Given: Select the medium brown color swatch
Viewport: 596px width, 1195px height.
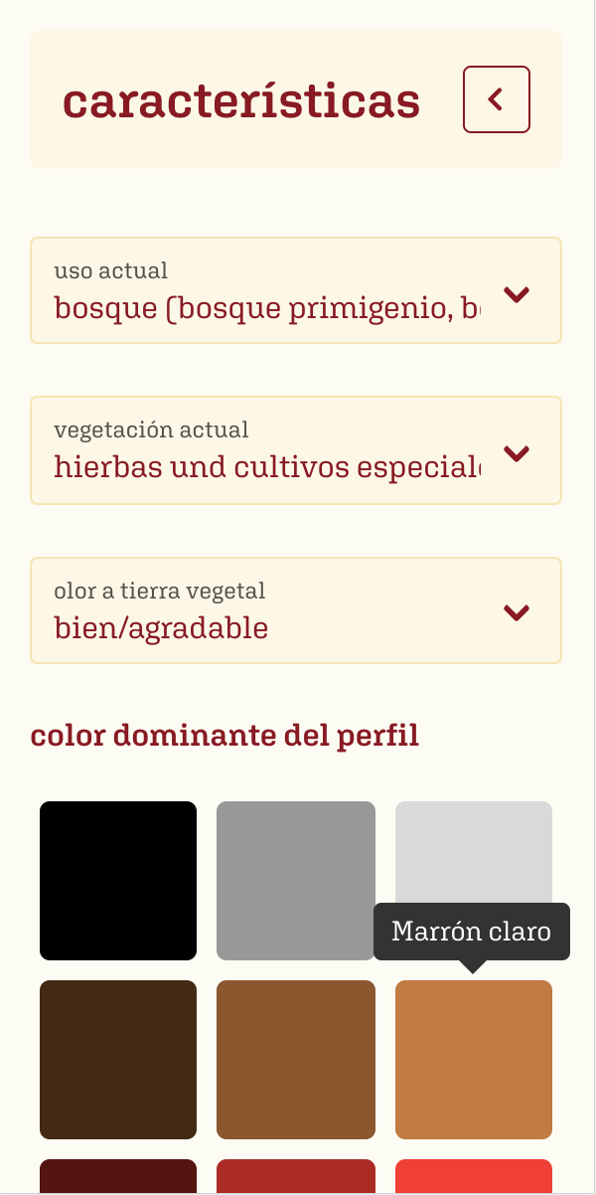Looking at the screenshot, I should tap(296, 1060).
